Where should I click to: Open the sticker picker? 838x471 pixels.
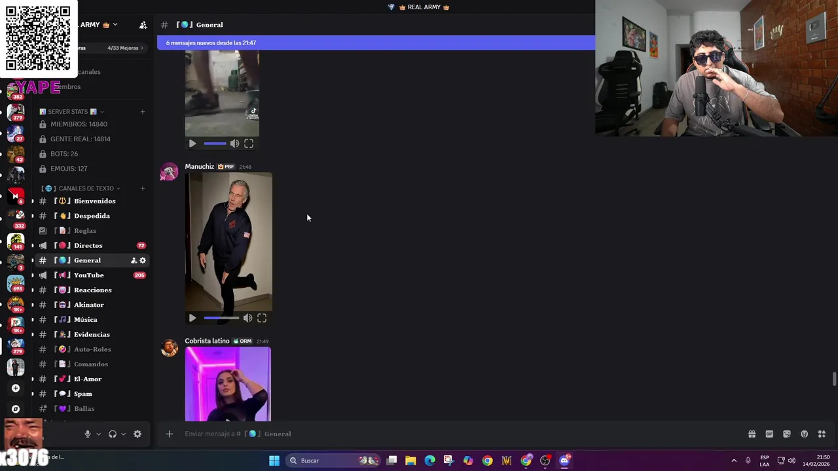point(787,434)
